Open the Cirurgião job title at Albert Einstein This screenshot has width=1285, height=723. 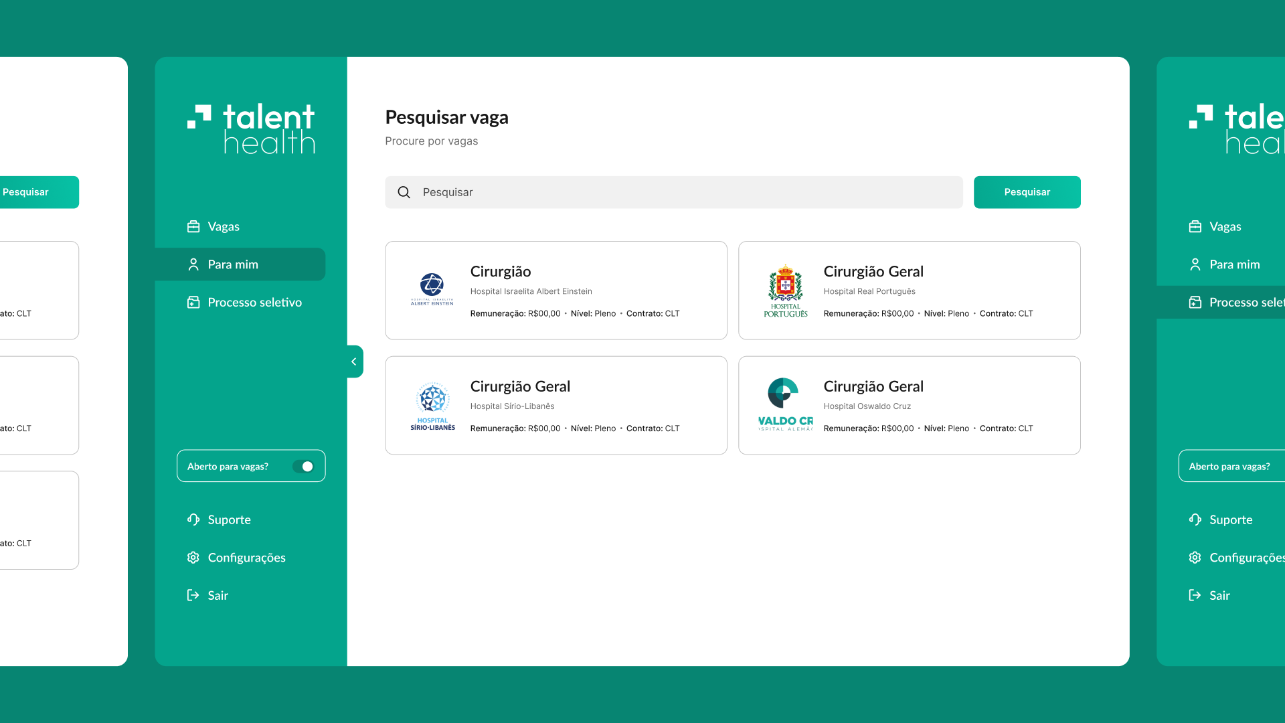[501, 271]
